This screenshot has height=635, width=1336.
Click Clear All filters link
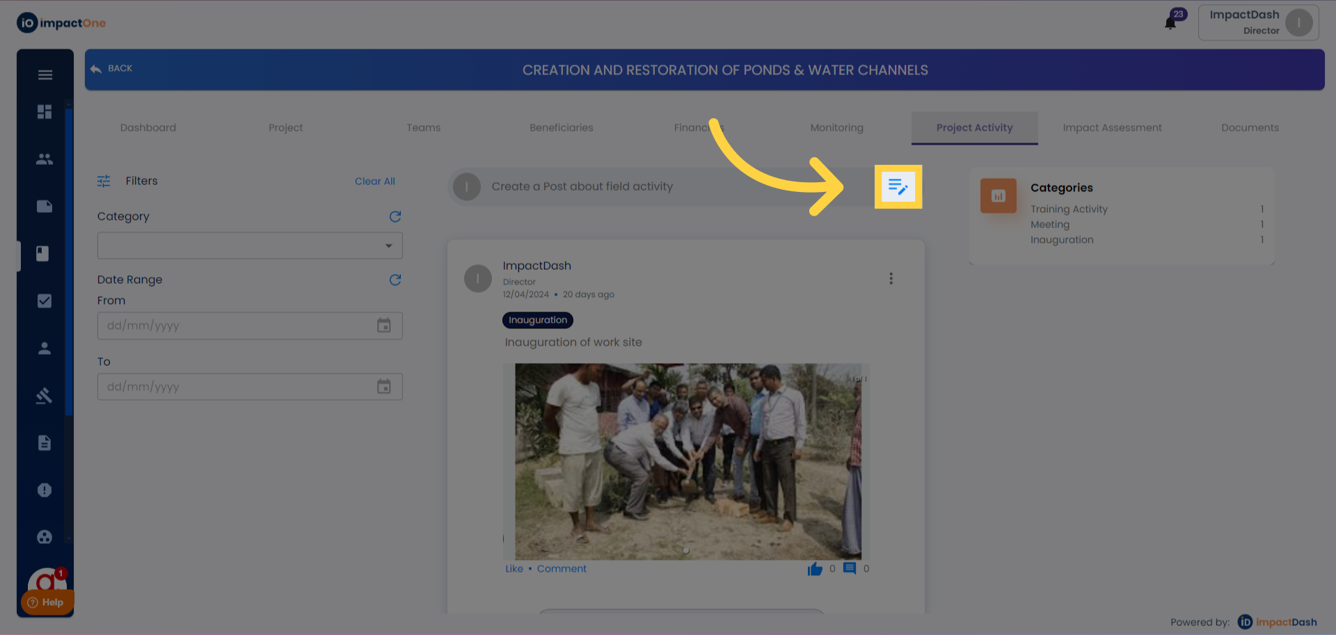click(374, 182)
